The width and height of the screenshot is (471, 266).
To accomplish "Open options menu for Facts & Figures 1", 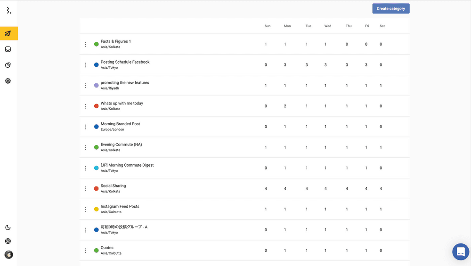I will 85,44.
